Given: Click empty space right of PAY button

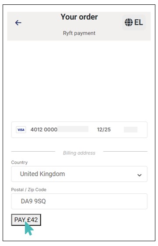Looking at the screenshot, I should pyautogui.click(x=94, y=220).
